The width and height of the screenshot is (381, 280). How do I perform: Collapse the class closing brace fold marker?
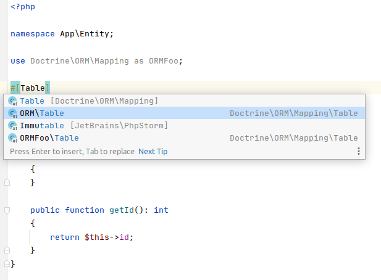7,263
